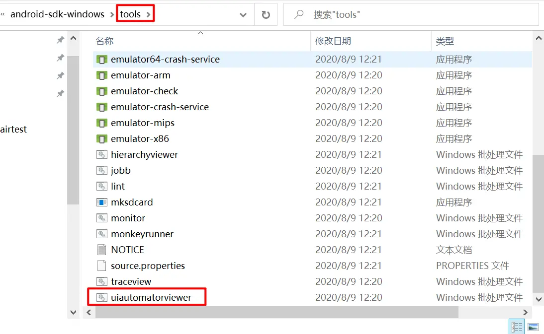
Task: Click the mksdcard application icon
Action: tap(102, 202)
